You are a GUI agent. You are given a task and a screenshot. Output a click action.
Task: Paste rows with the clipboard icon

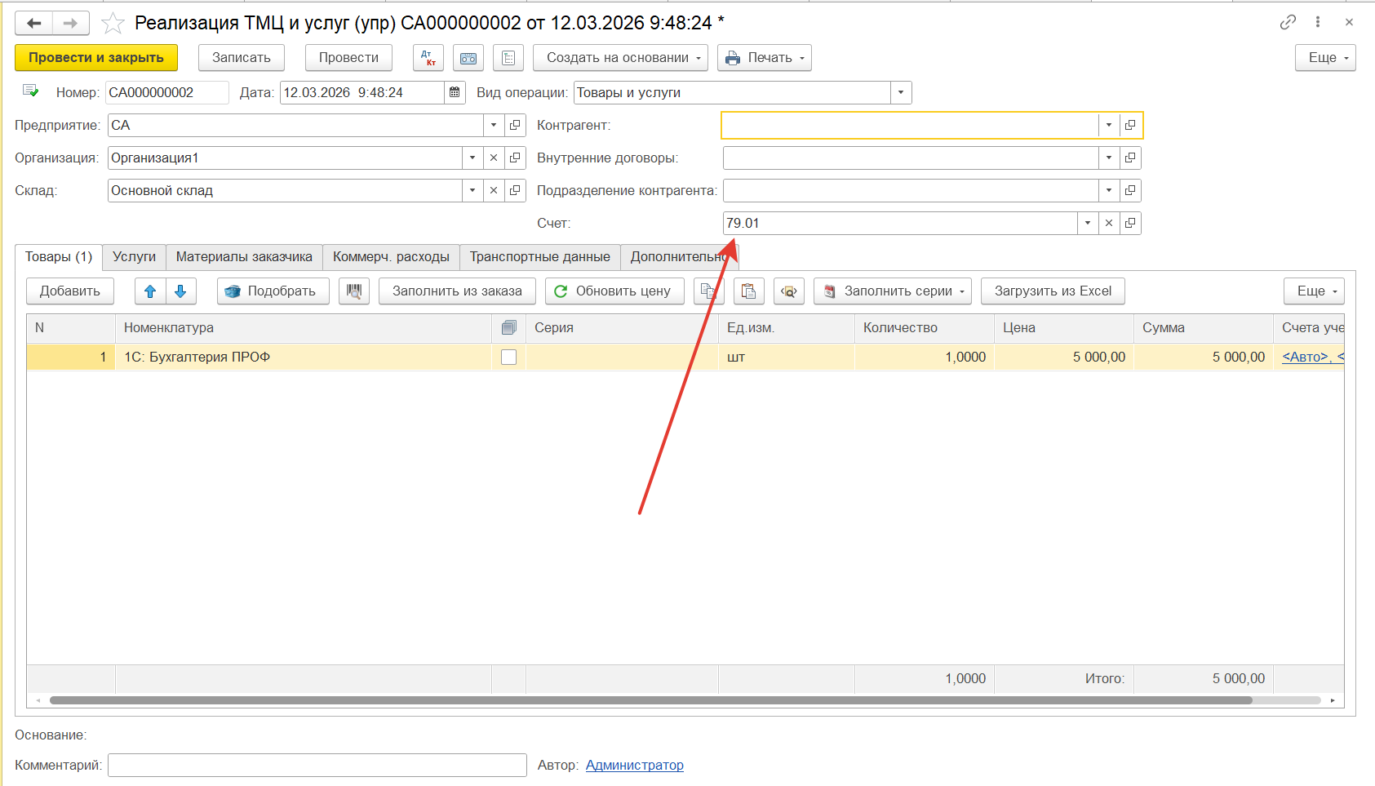point(748,291)
